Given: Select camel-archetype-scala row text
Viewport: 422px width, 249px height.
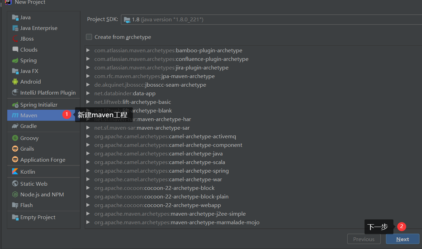Looking at the screenshot, I should click(160, 162).
